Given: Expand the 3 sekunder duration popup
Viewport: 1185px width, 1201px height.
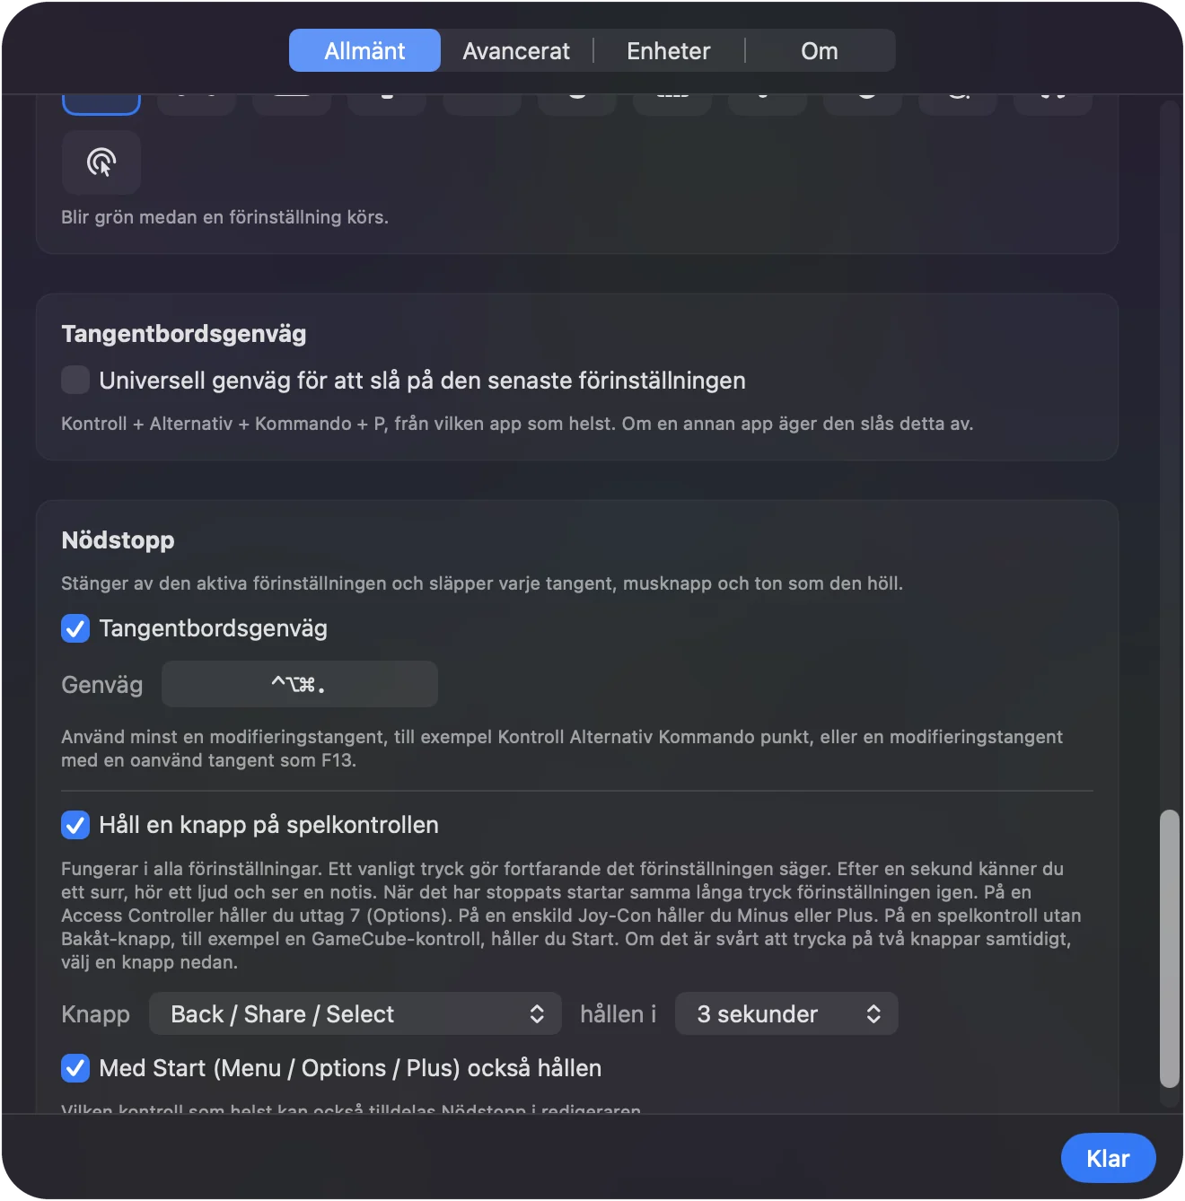Looking at the screenshot, I should click(786, 1014).
